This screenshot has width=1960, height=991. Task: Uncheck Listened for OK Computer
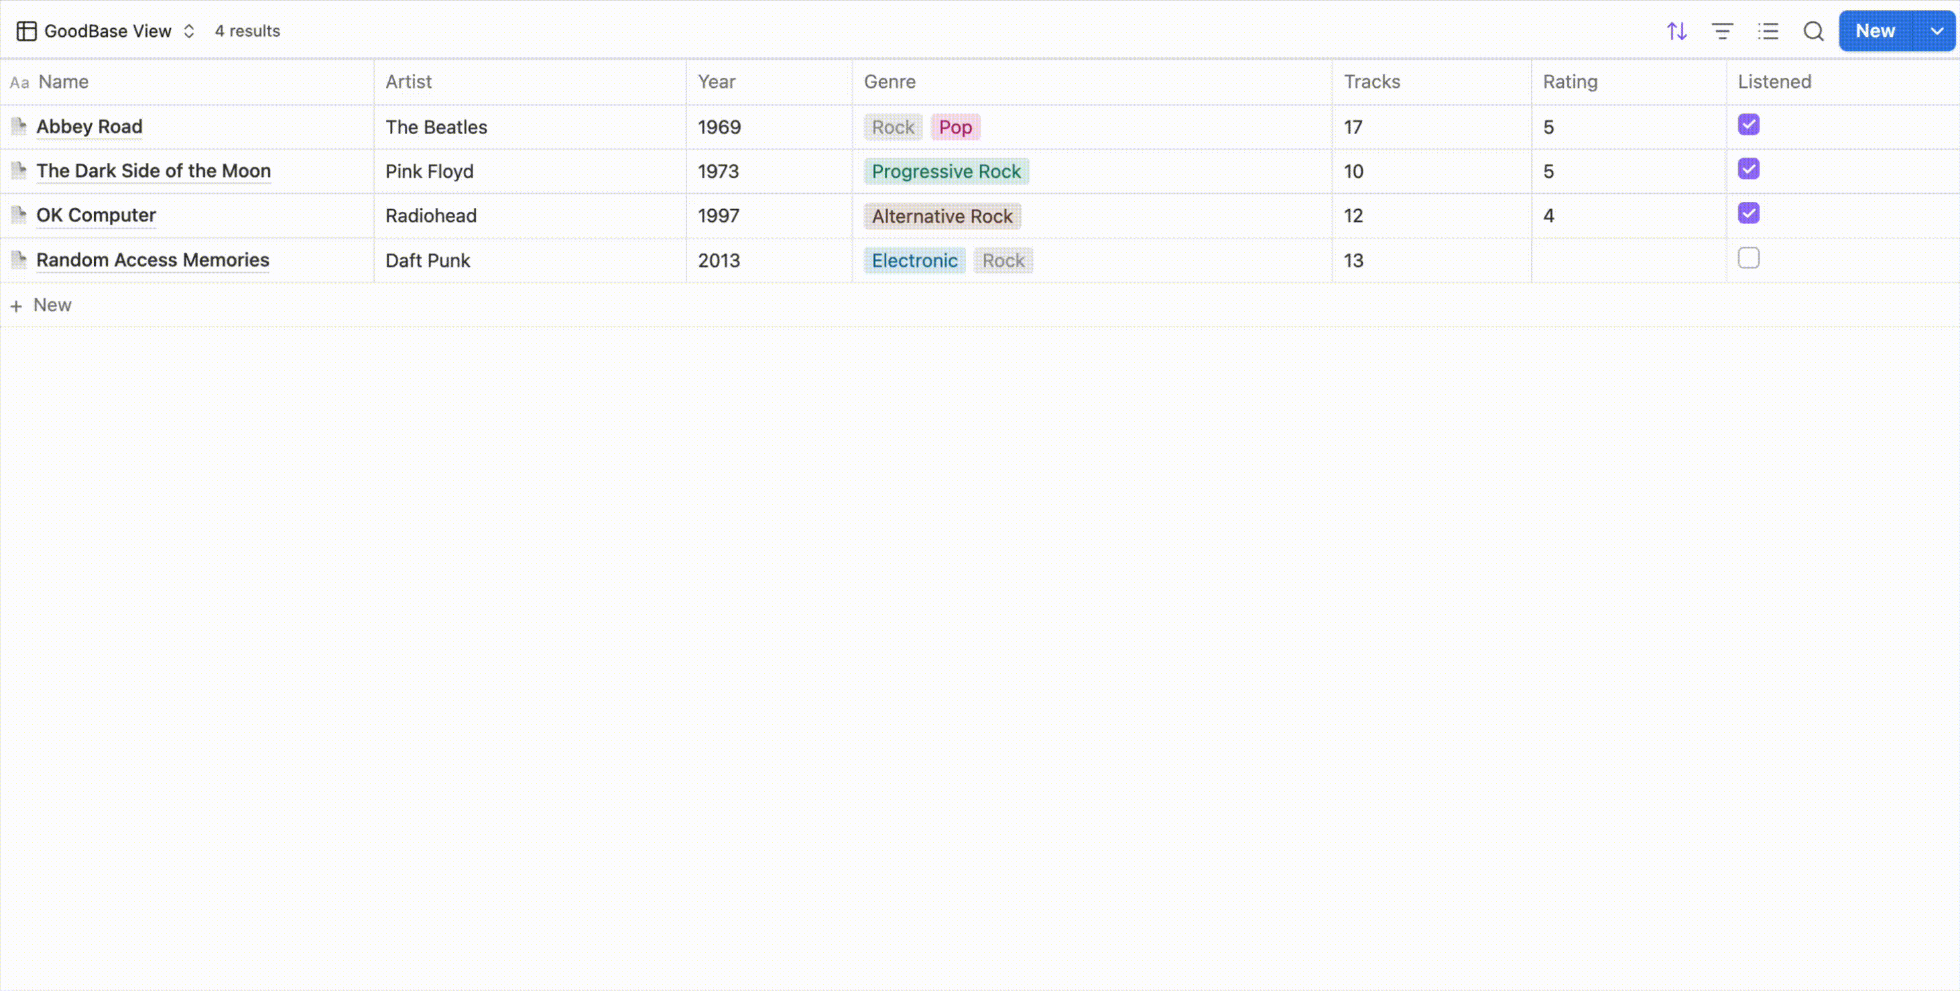click(1748, 213)
